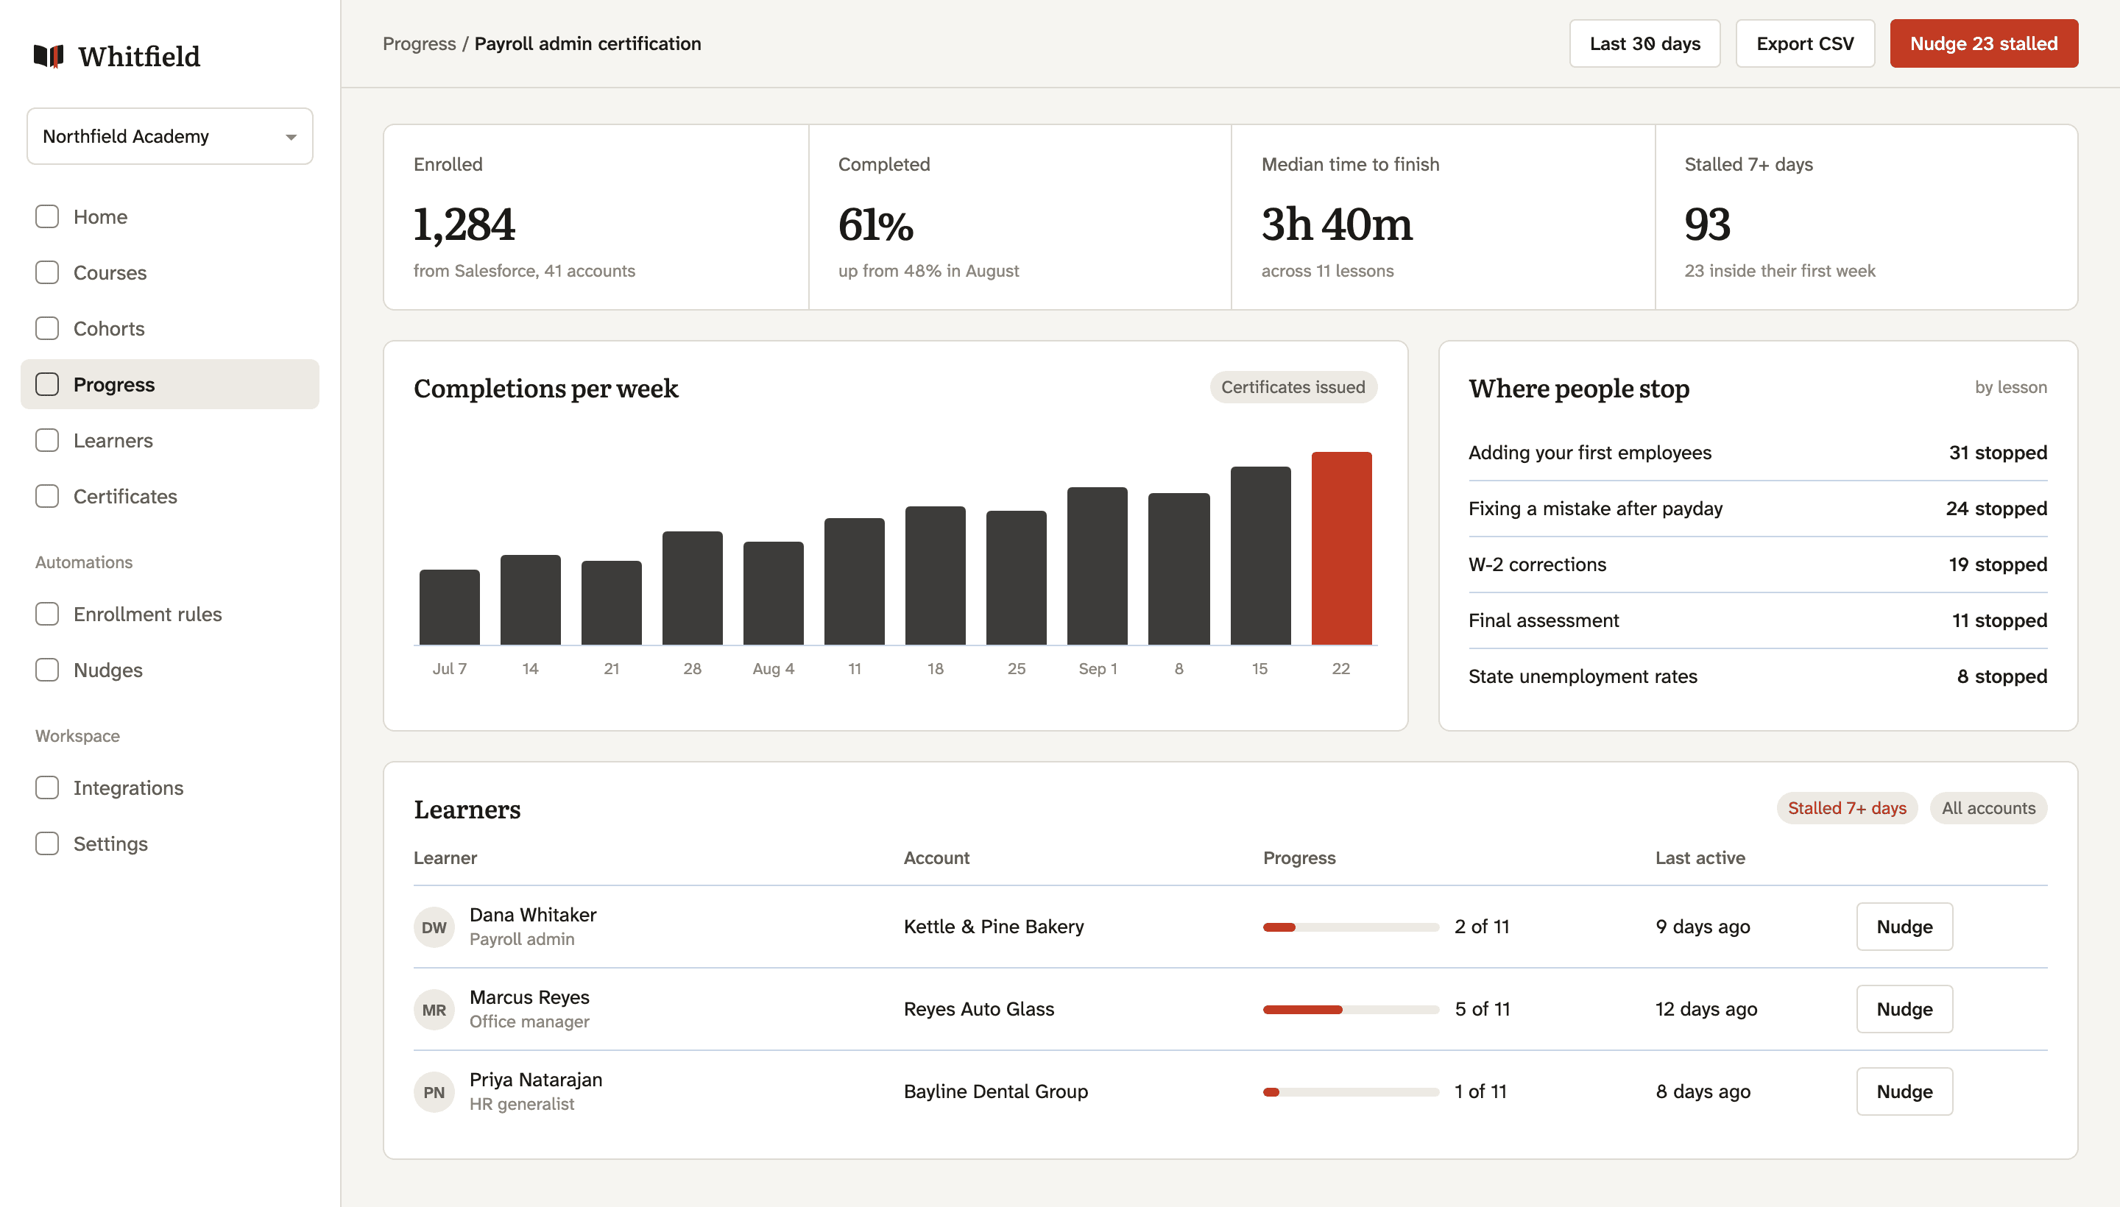Screen dimensions: 2120x1207
Task: Click the Nudges sidebar icon
Action: click(x=47, y=670)
